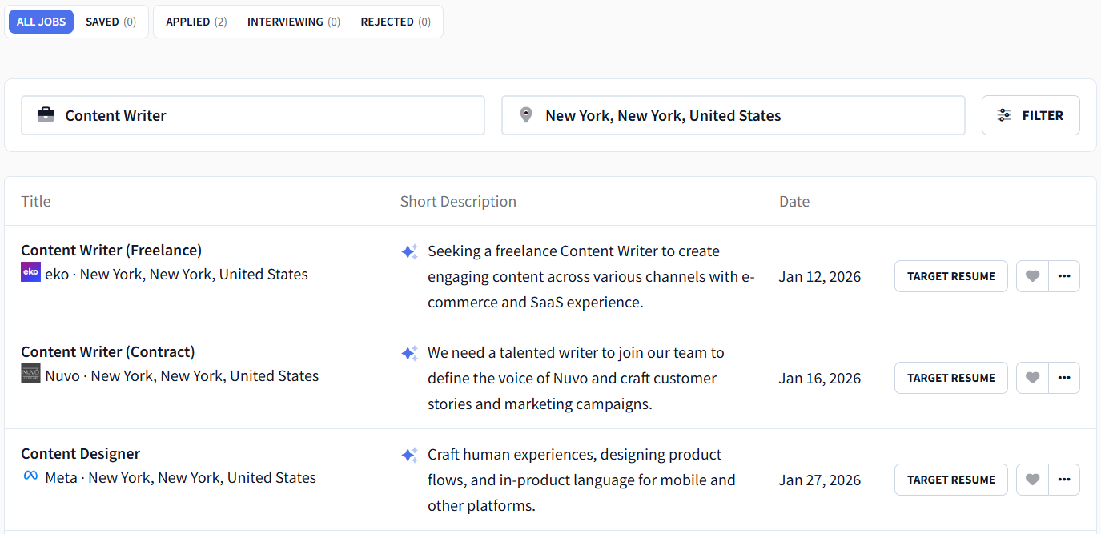Image resolution: width=1101 pixels, height=534 pixels.
Task: Open the Content Writer (Contract) job title
Action: click(x=108, y=351)
